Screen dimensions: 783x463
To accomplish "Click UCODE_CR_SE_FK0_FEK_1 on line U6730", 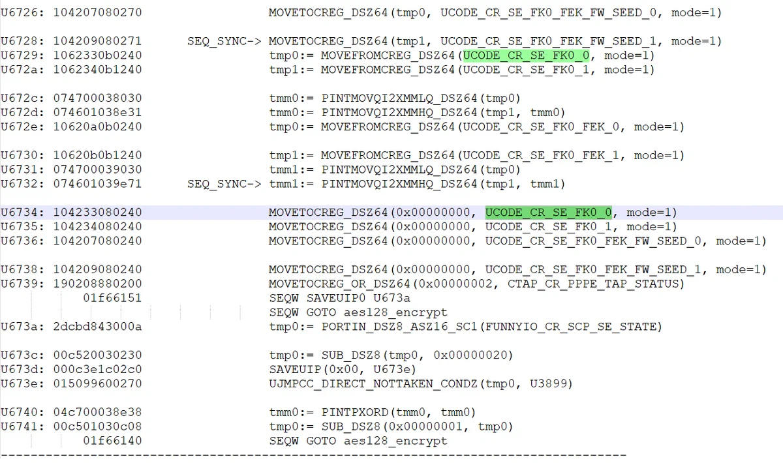I will pos(542,156).
